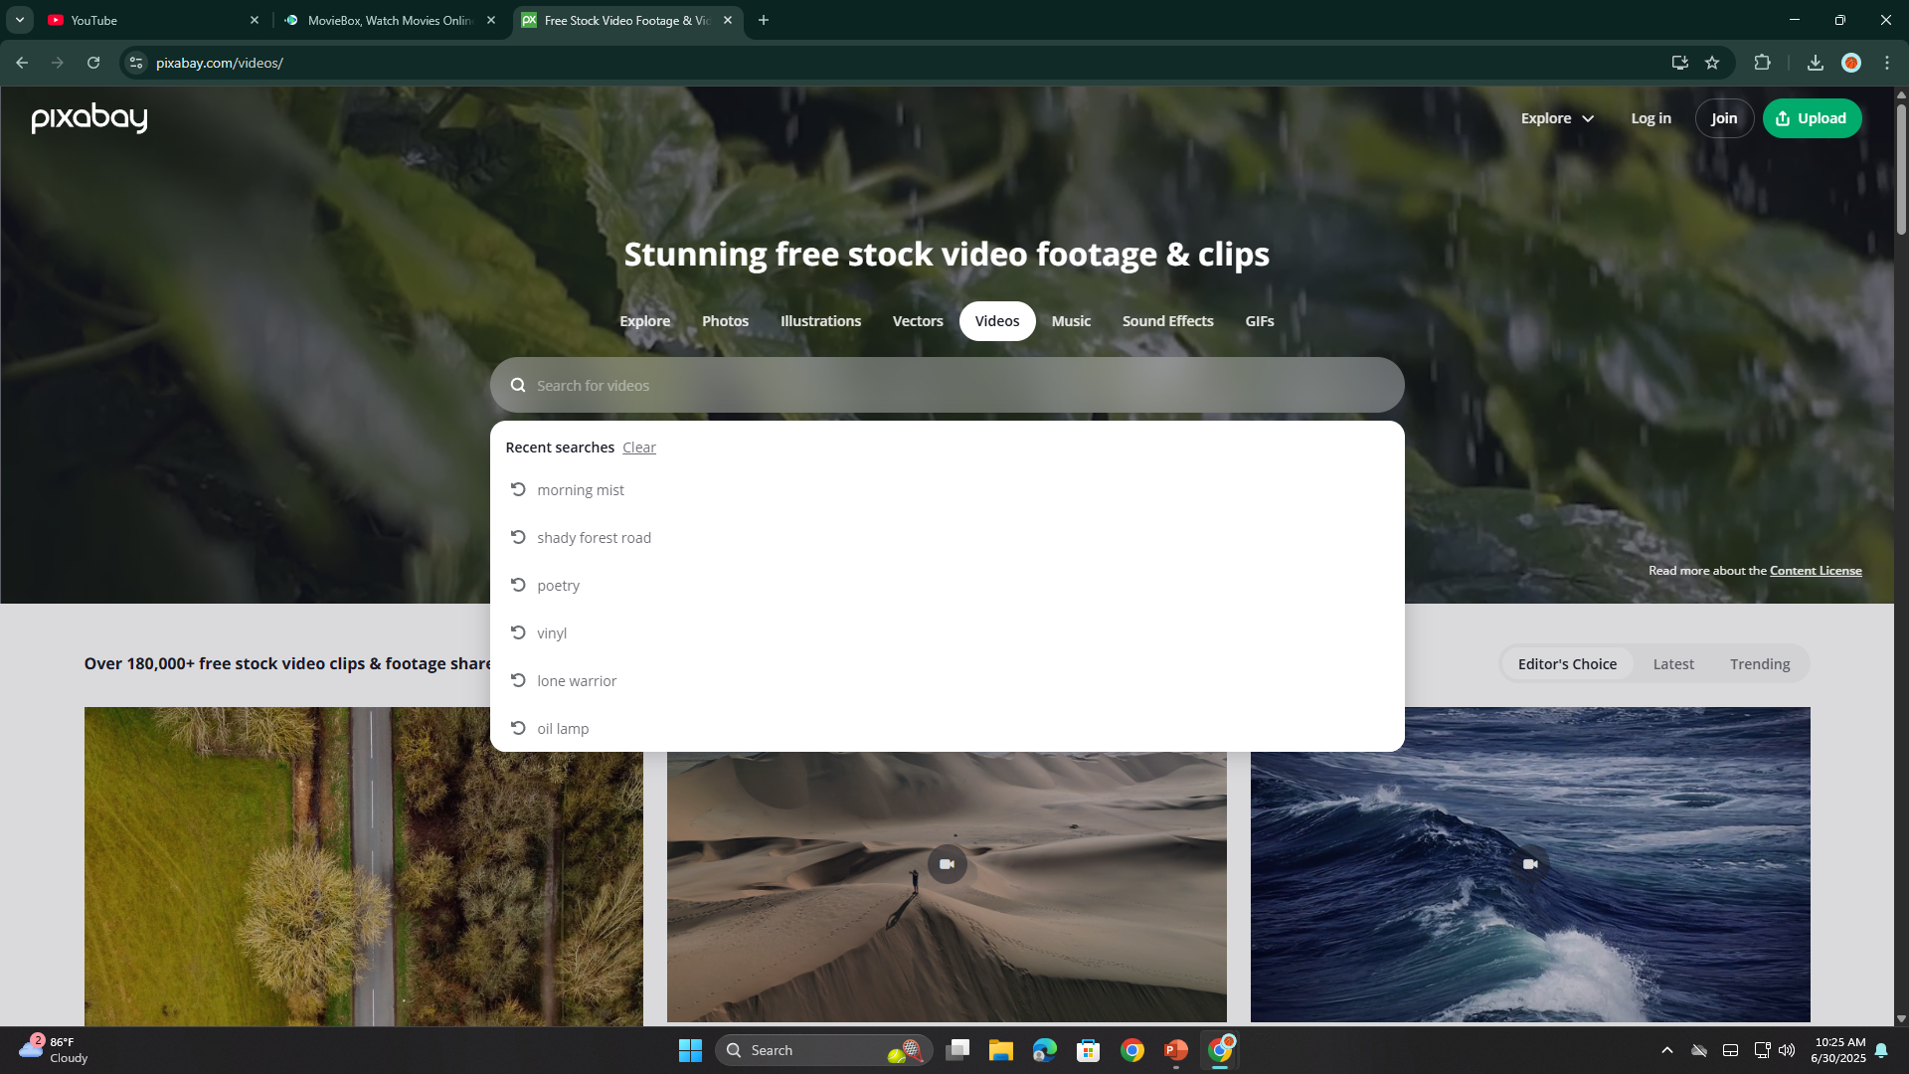This screenshot has width=1909, height=1074.
Task: Select the Illustrations category tab
Action: pos(820,321)
